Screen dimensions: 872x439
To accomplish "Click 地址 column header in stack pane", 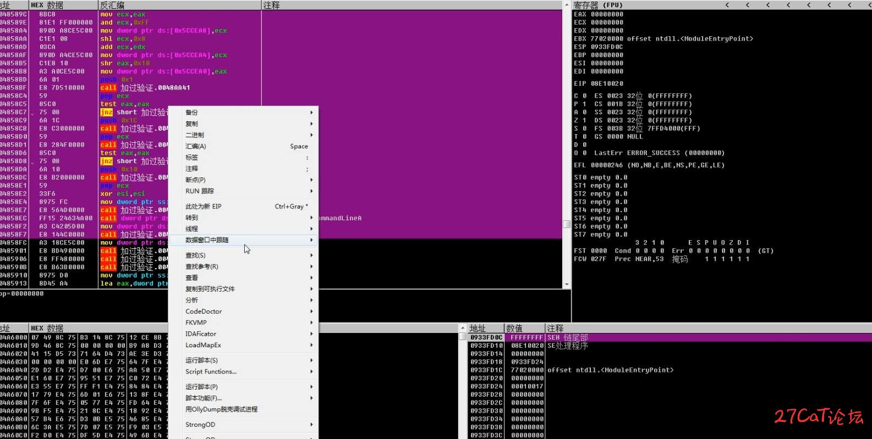I will click(486, 328).
